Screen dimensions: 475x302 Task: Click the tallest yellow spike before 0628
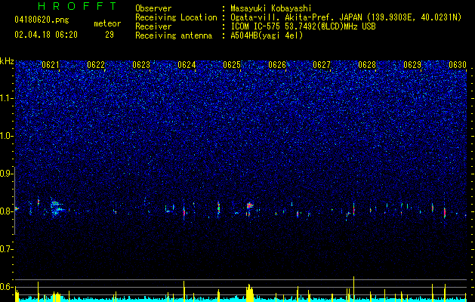point(353,288)
